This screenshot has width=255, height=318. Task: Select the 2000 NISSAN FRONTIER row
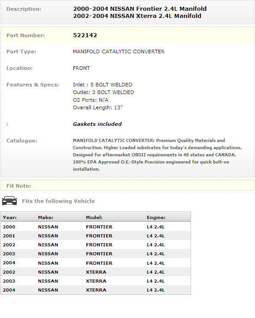[96, 227]
